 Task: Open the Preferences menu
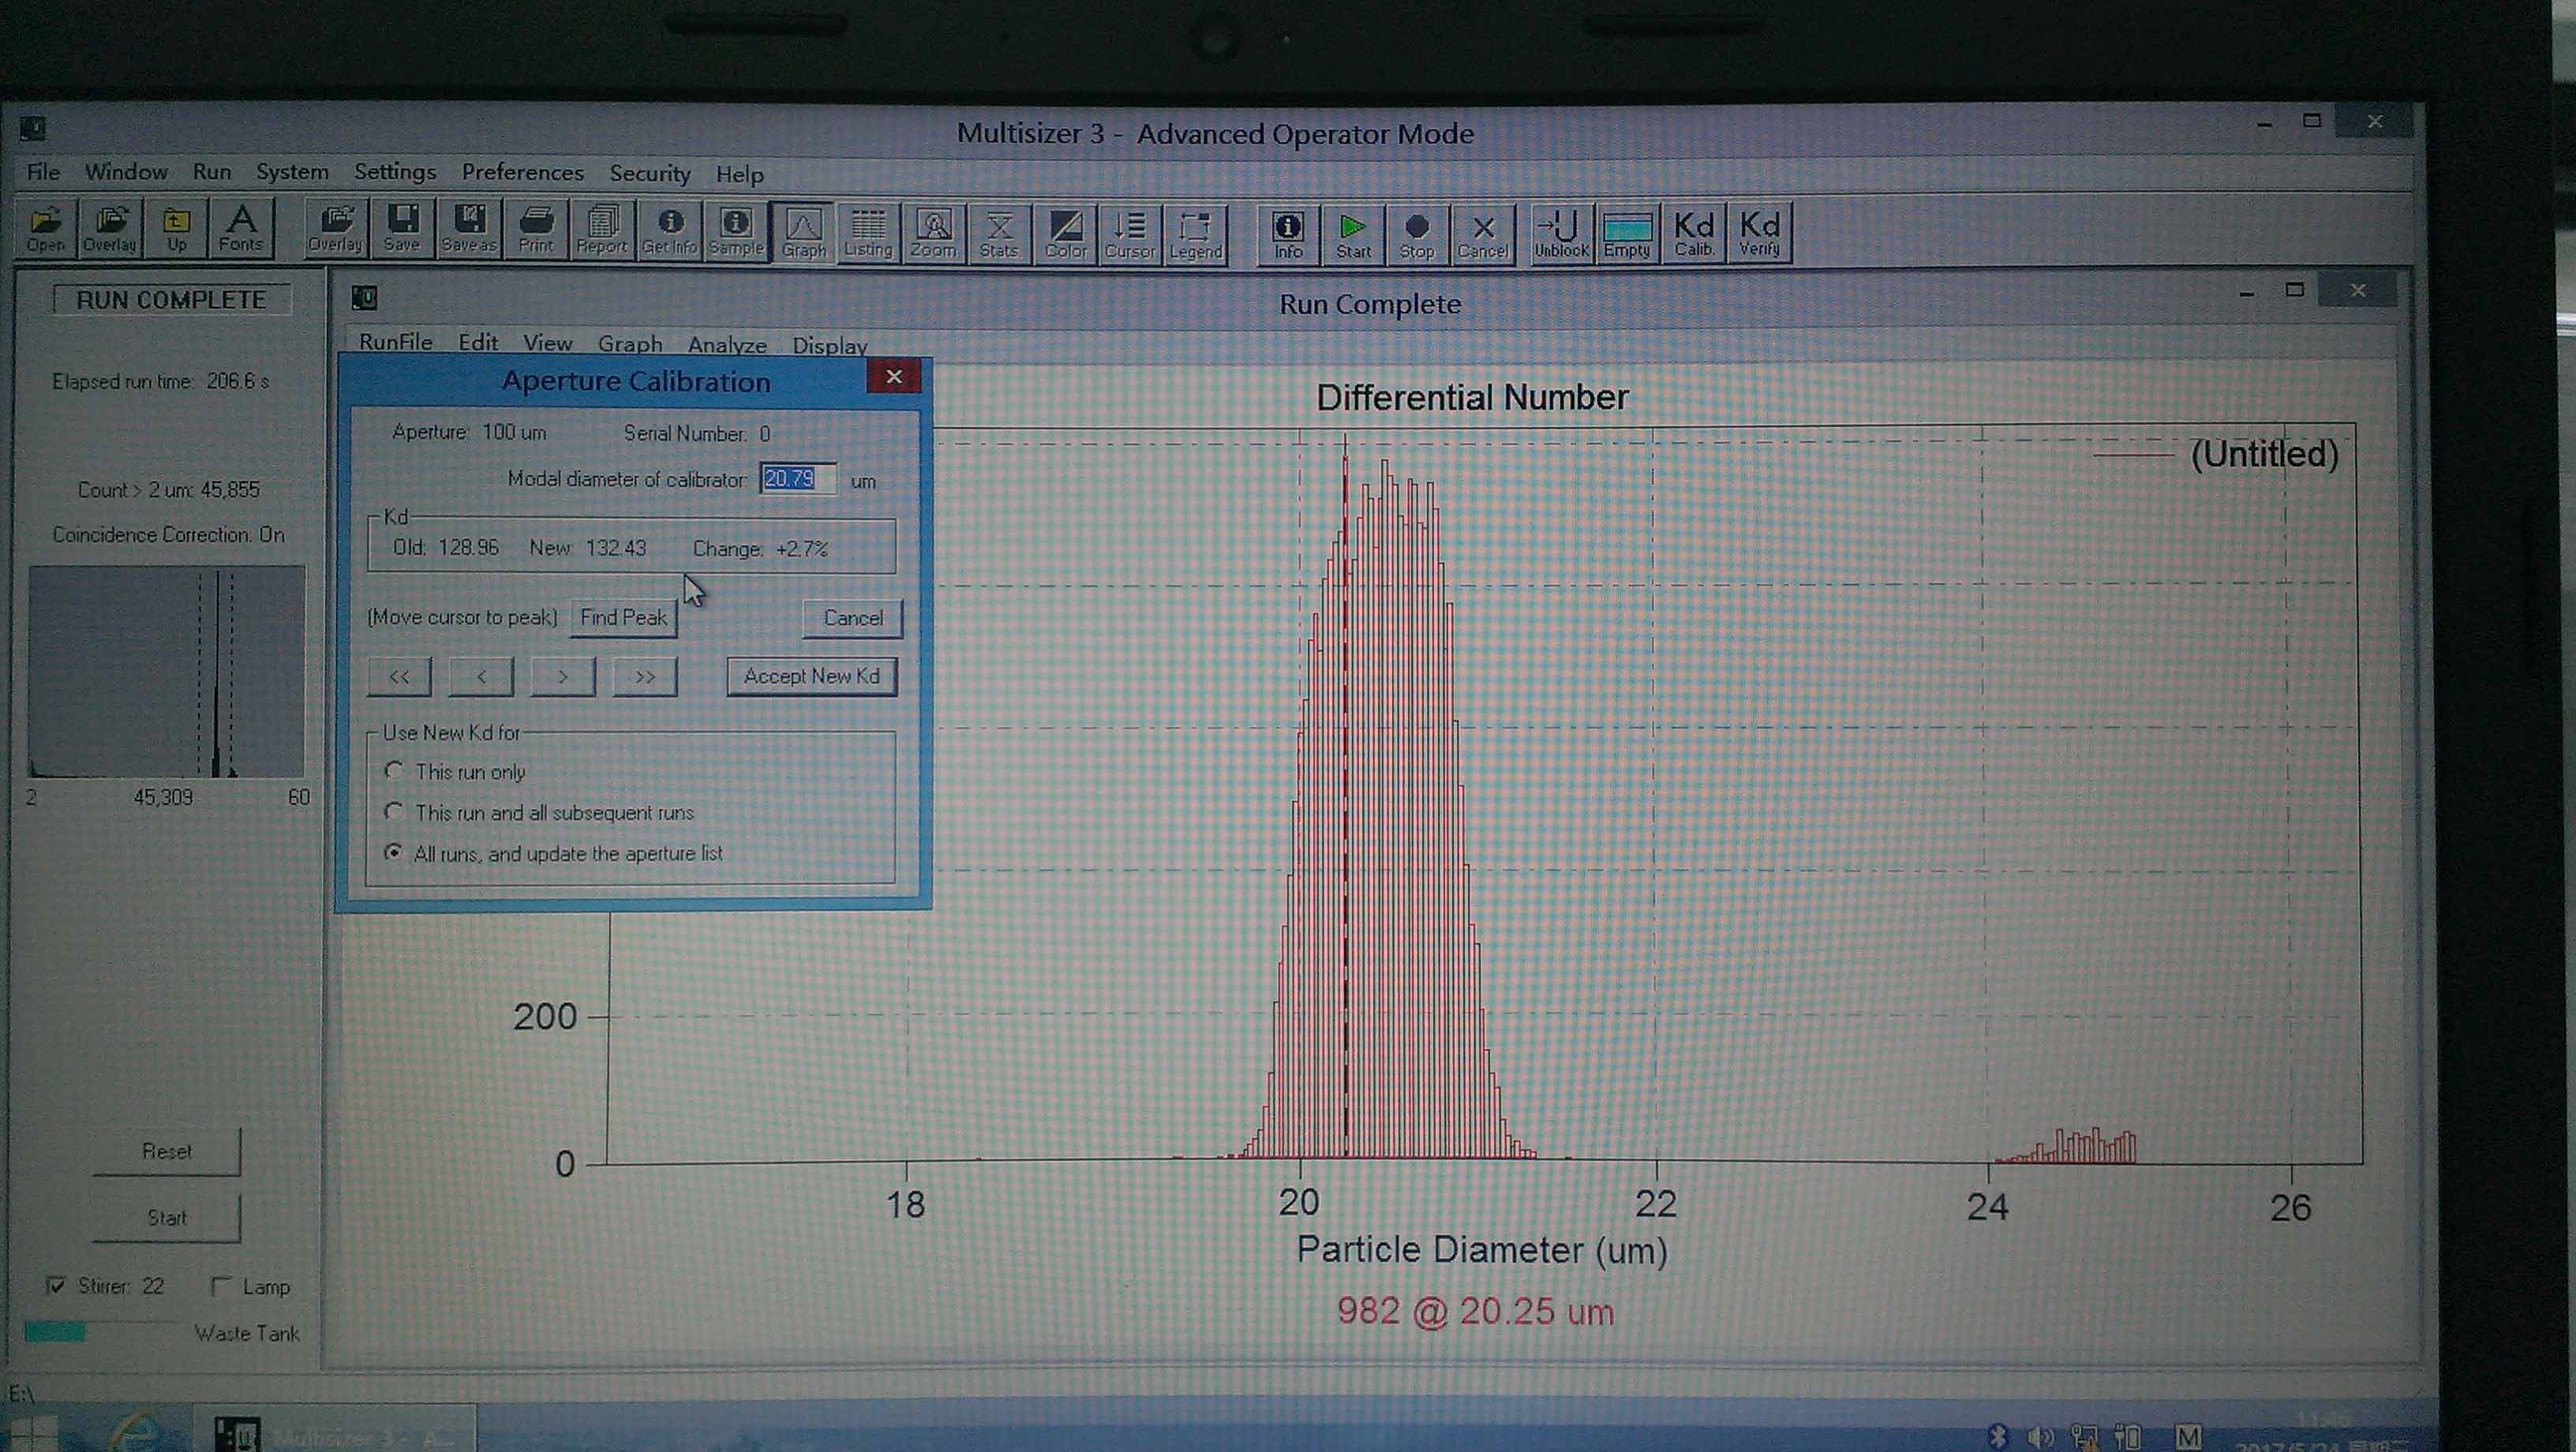click(522, 173)
